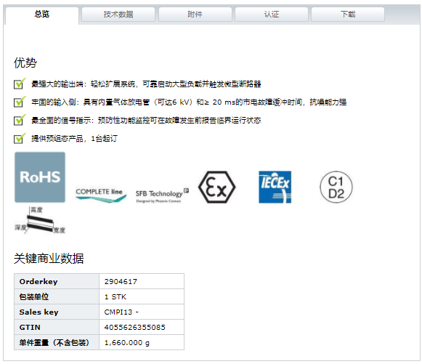Select the 下载 tab
This screenshot has width=422, height=364.
[x=348, y=15]
